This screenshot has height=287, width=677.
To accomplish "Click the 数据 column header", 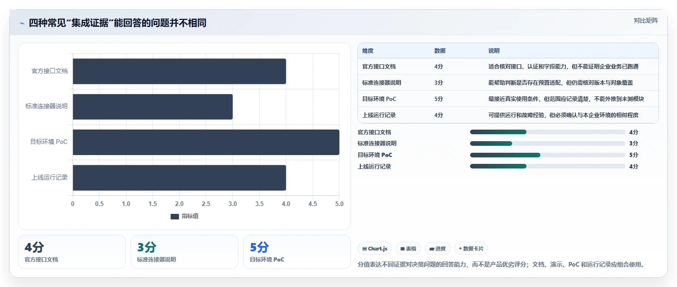I will (x=440, y=51).
